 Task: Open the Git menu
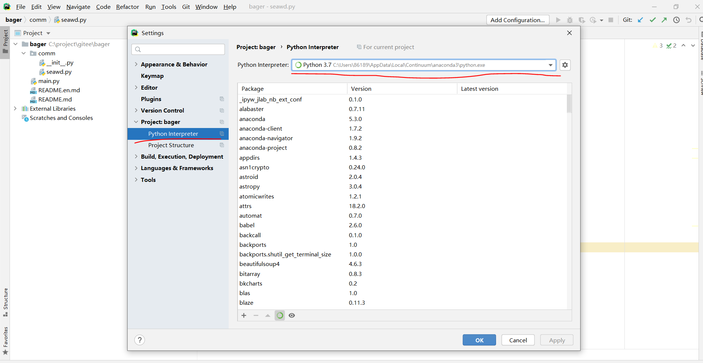(186, 7)
